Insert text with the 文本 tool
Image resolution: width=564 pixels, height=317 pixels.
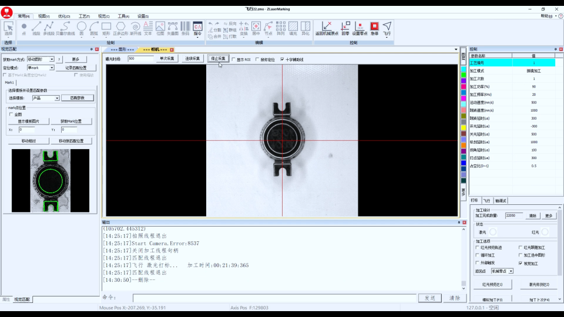tap(148, 29)
